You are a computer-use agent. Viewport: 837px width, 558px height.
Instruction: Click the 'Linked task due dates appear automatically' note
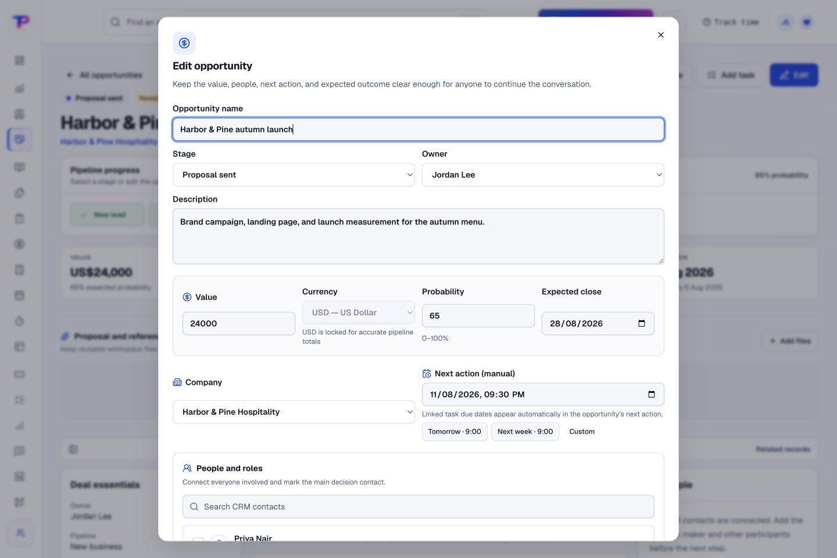542,414
